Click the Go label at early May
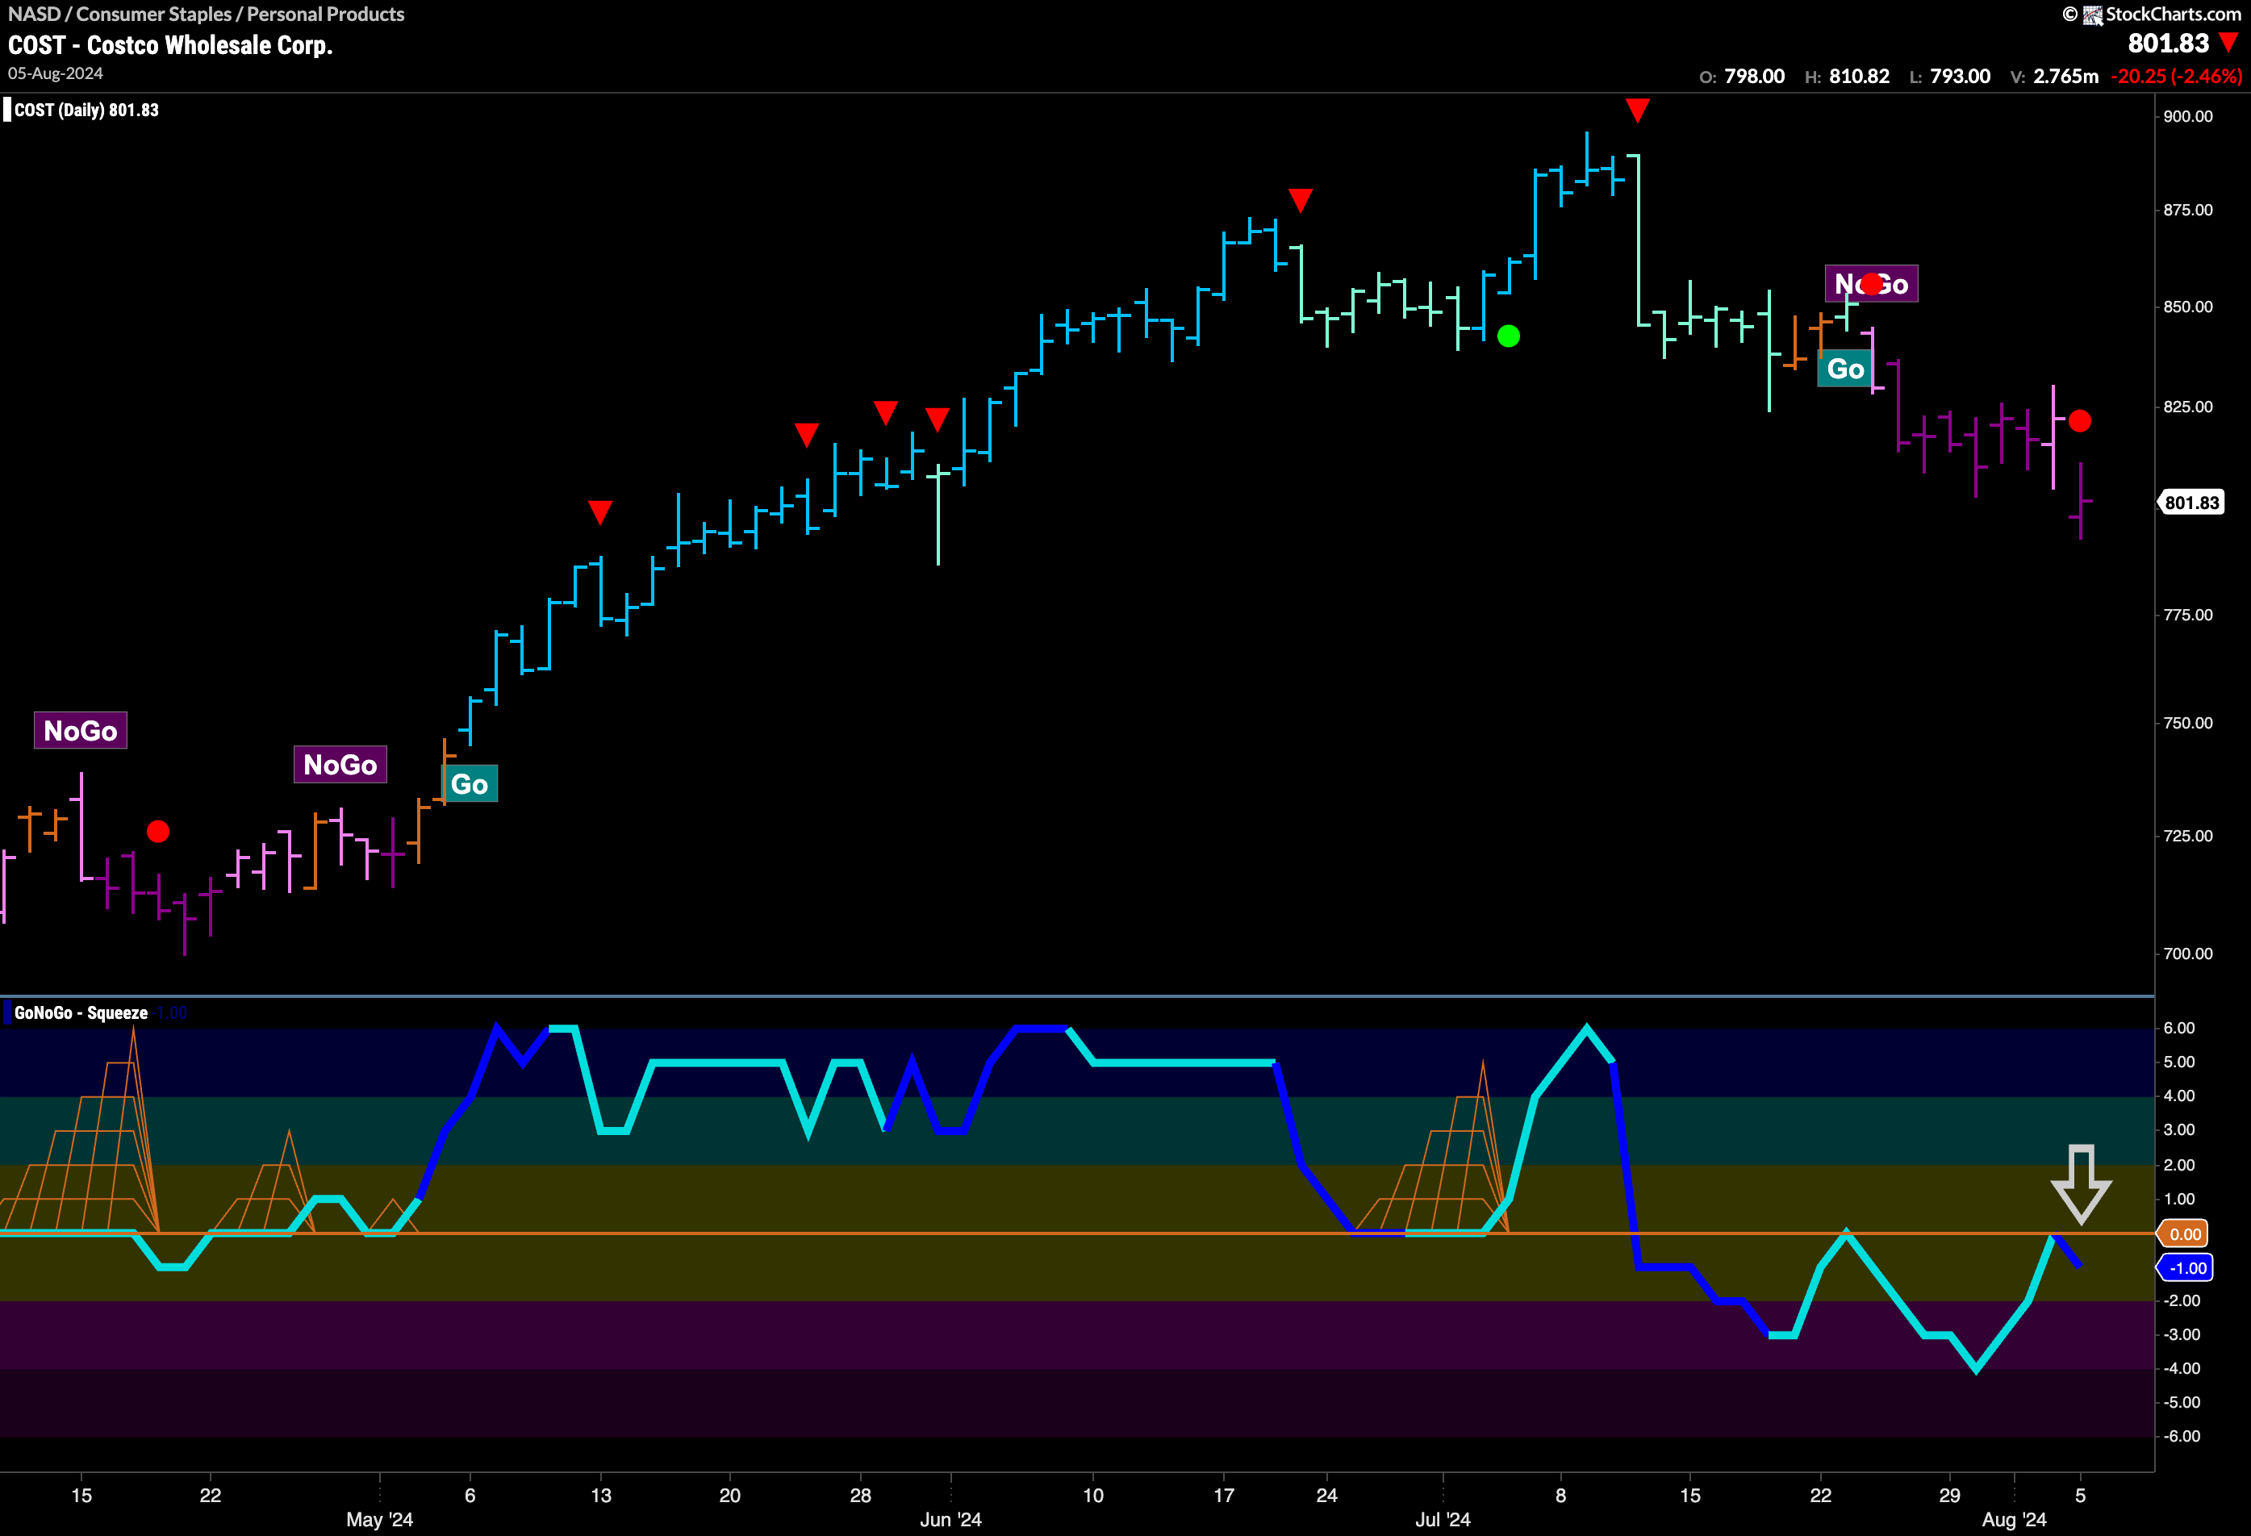The width and height of the screenshot is (2251, 1536). tap(470, 783)
